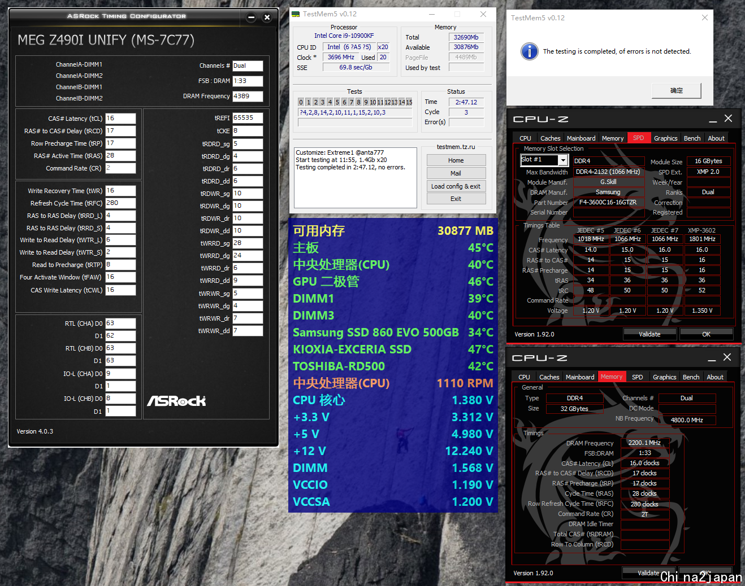Click the CAS# Latency (tCL) value field
The width and height of the screenshot is (745, 586).
coord(120,119)
